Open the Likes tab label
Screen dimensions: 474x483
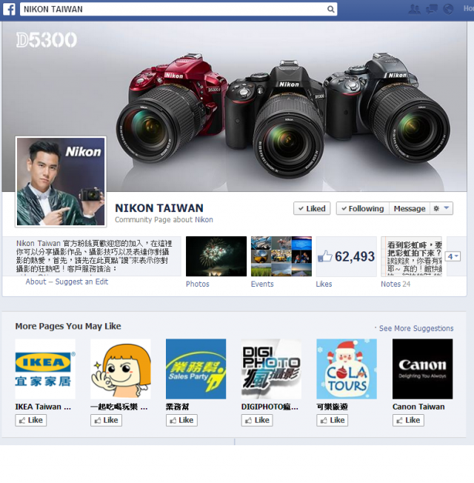pos(324,284)
